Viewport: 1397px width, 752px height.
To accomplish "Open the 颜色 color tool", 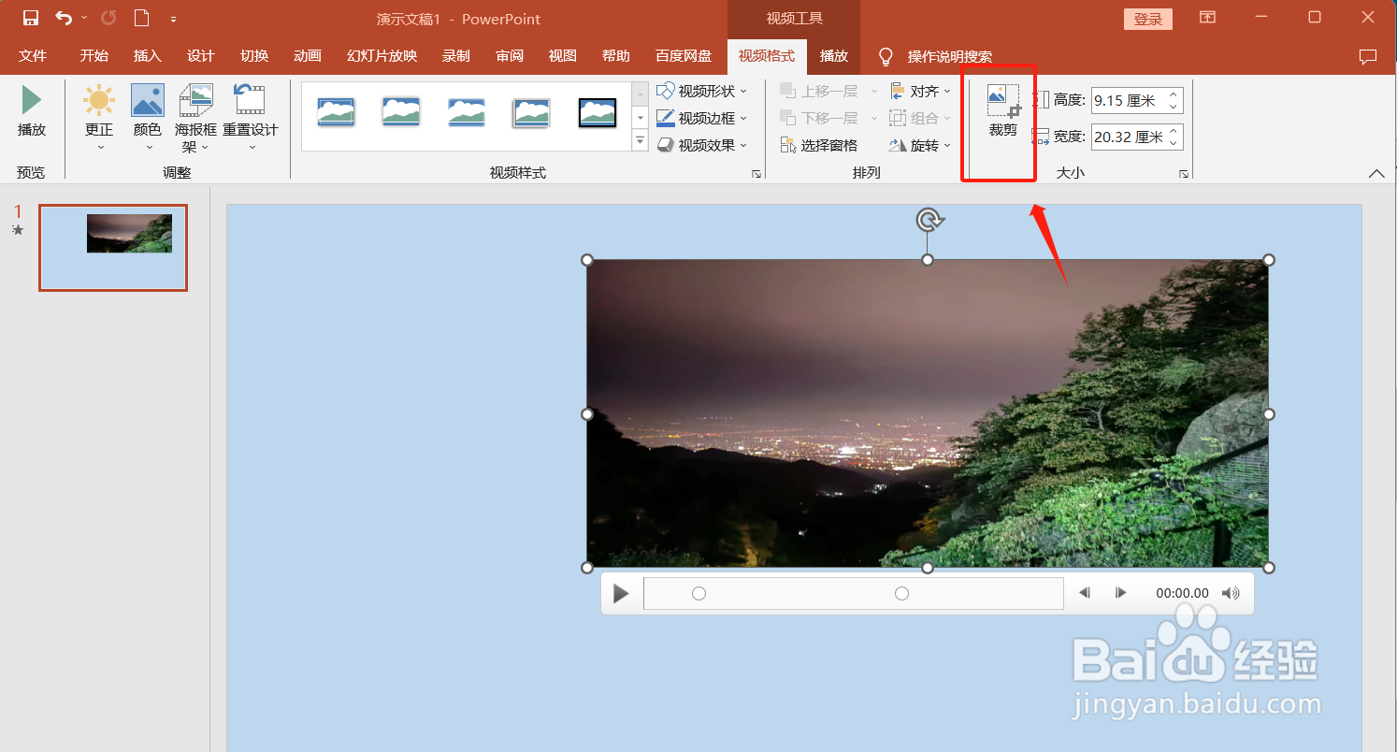I will point(148,117).
